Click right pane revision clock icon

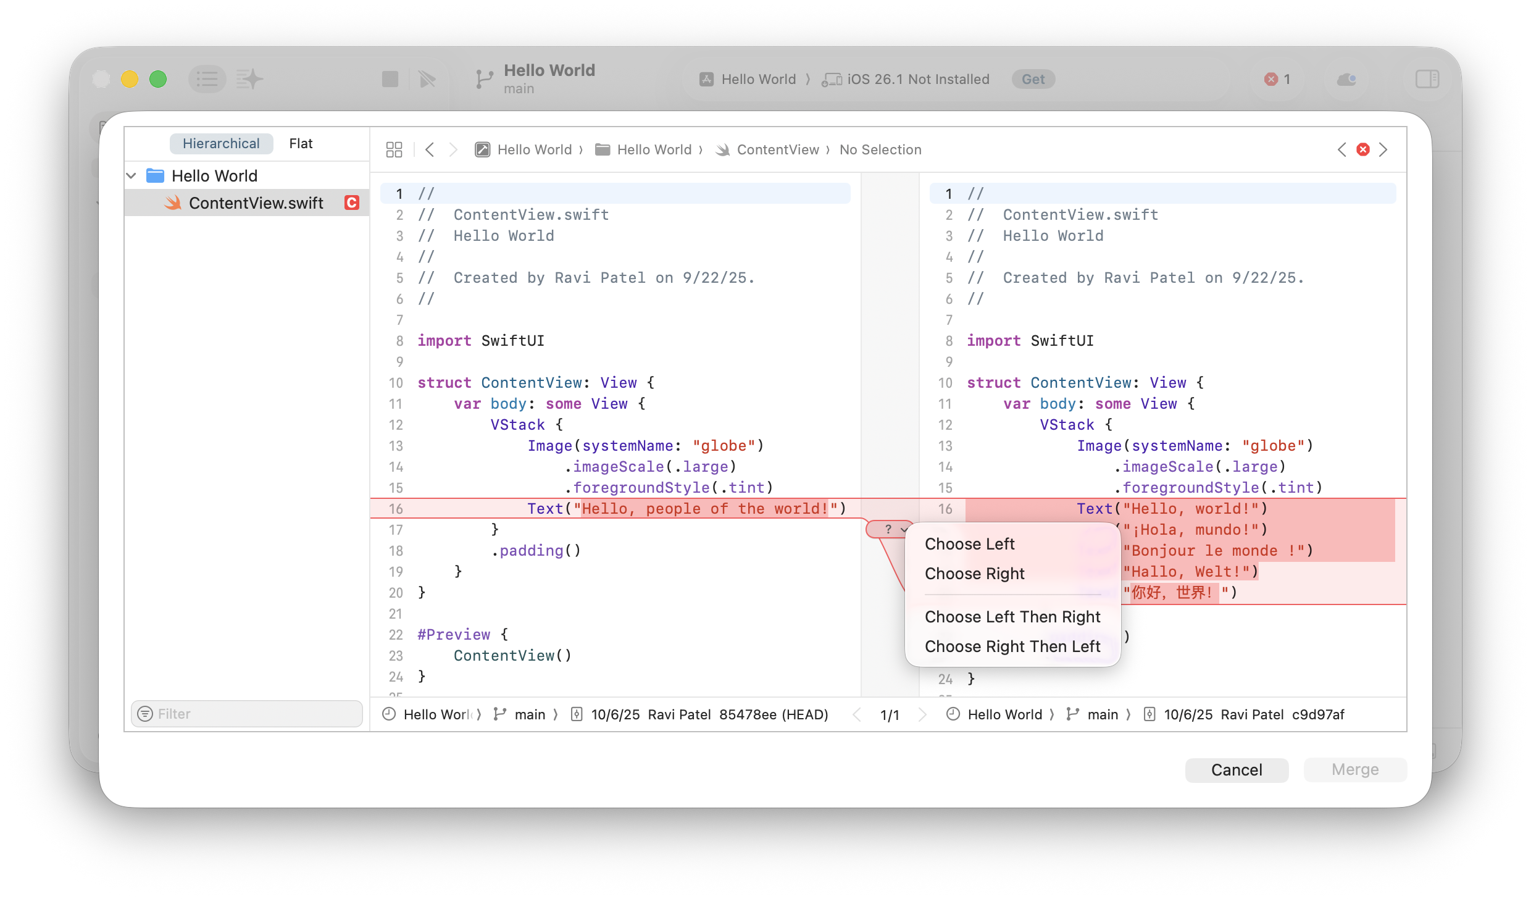(x=953, y=714)
